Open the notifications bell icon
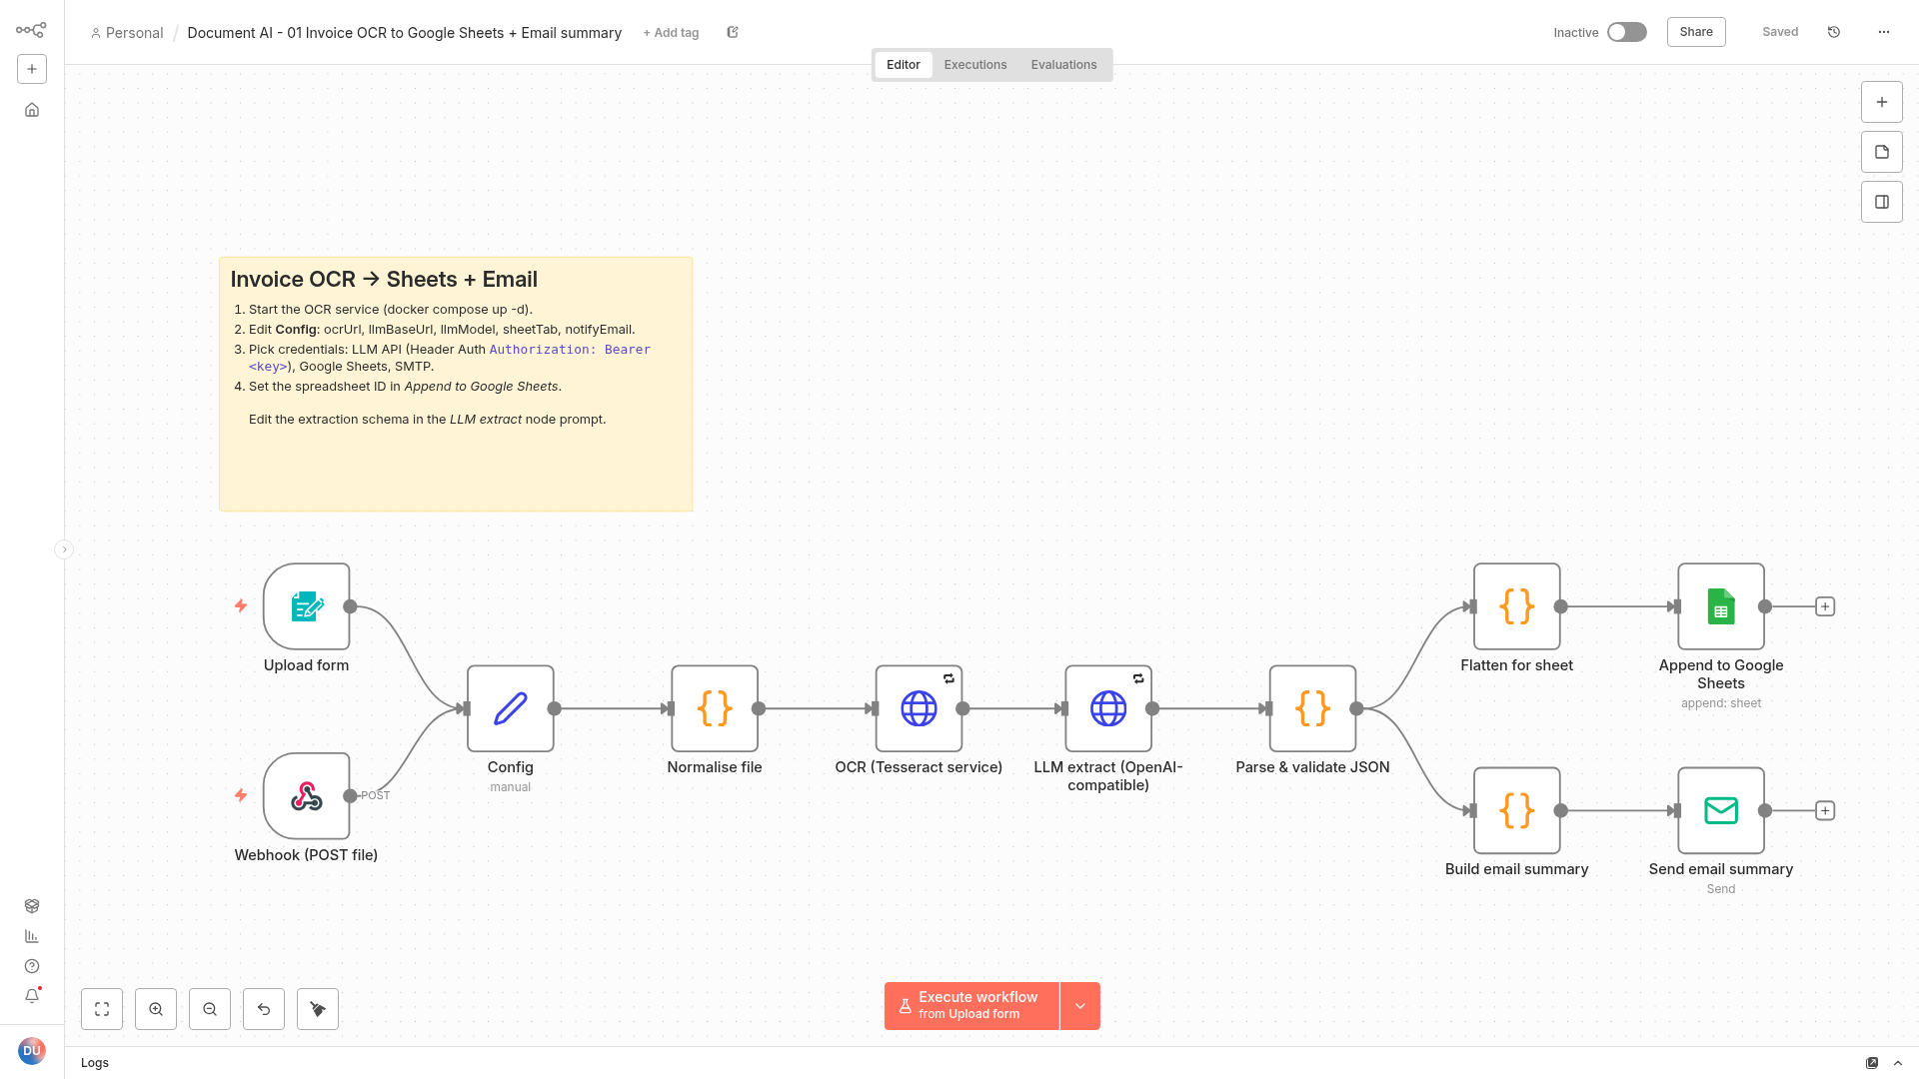The width and height of the screenshot is (1919, 1079). point(32,996)
